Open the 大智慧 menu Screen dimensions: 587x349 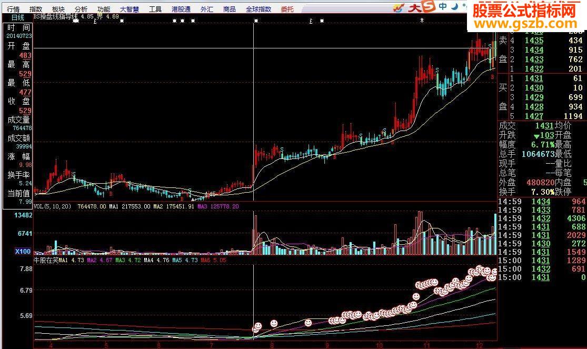point(129,9)
